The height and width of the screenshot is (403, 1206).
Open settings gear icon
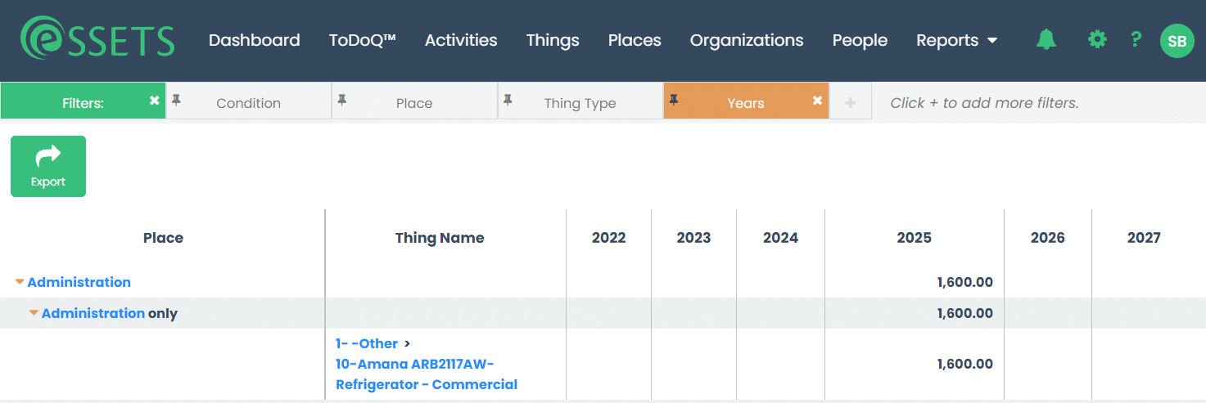point(1097,39)
